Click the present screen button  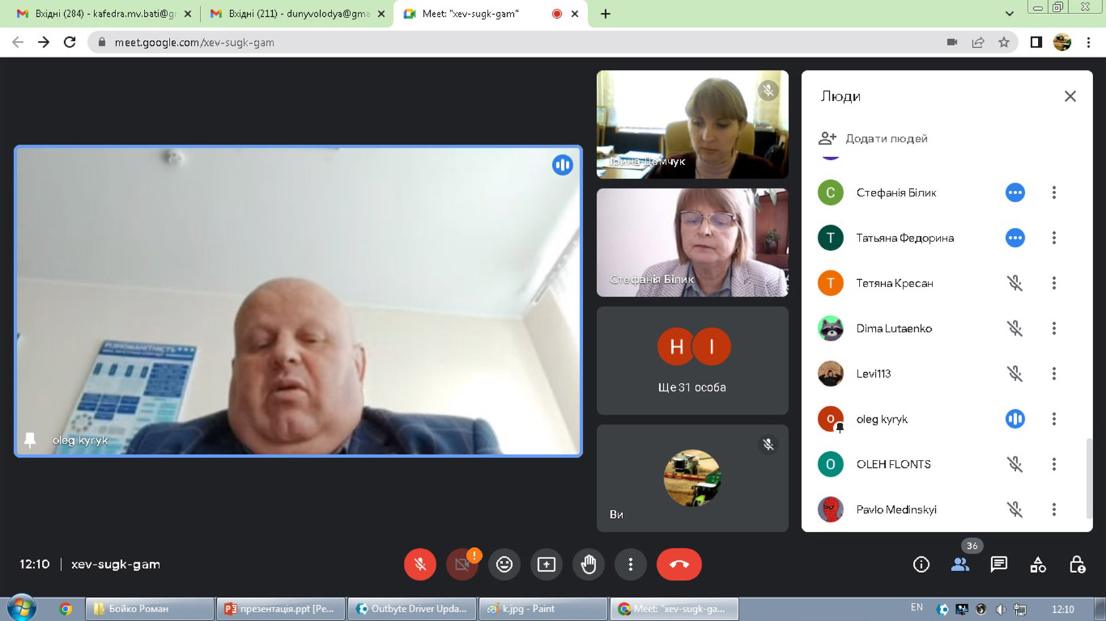546,564
